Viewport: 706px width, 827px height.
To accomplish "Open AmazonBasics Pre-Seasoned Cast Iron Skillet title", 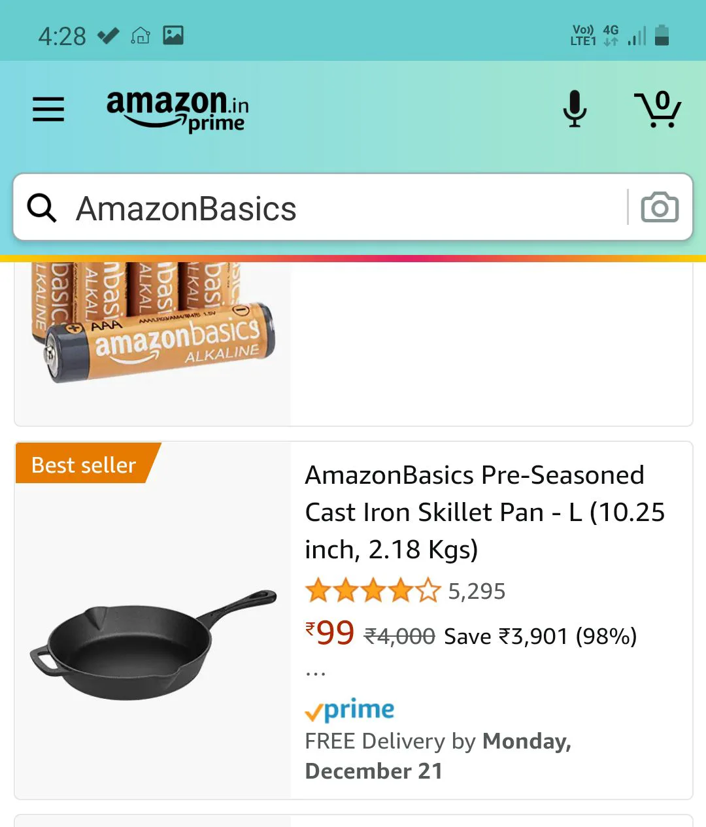I will [x=484, y=512].
